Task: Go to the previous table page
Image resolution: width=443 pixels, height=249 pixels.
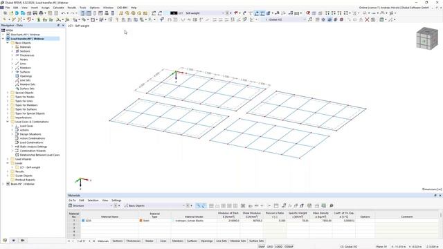Action: coord(73,241)
